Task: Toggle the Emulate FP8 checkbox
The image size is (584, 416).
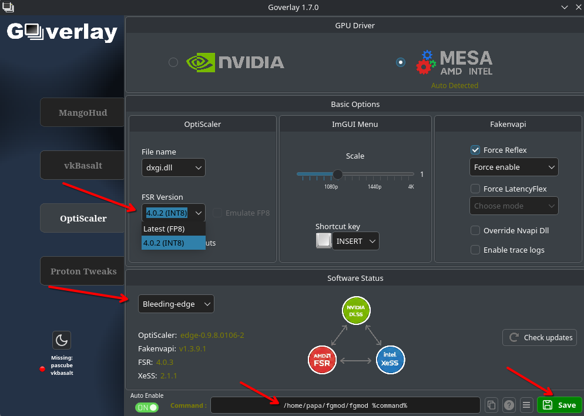Action: coord(217,213)
